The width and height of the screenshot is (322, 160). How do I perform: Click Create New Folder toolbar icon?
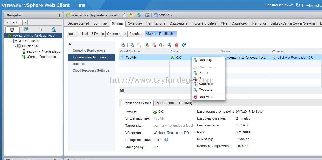pos(132,15)
